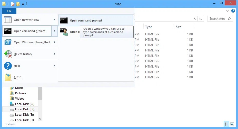Select Local Disk (D:) in navigation pane
The height and width of the screenshot is (129, 238).
pos(25,109)
